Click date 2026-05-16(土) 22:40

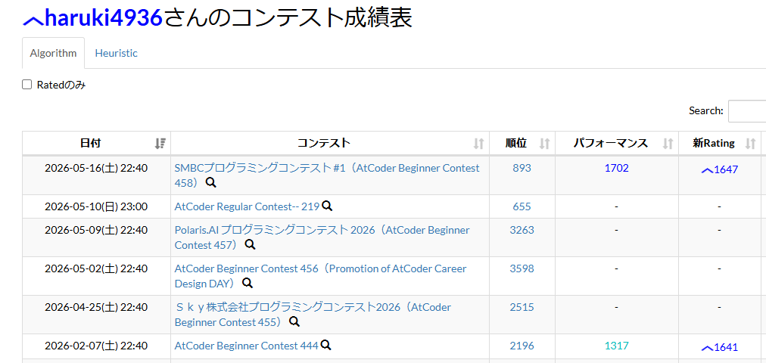coord(96,169)
